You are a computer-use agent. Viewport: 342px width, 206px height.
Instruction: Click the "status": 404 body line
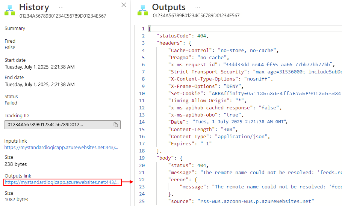tap(188, 166)
